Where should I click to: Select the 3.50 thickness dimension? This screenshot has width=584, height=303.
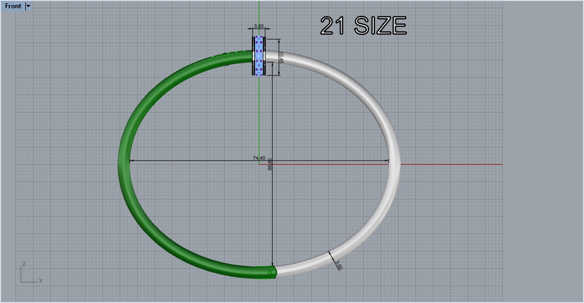coord(338,265)
